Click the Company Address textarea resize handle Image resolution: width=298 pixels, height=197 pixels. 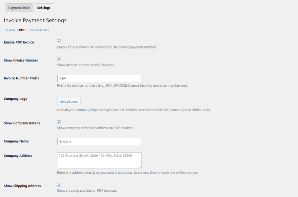140,167
